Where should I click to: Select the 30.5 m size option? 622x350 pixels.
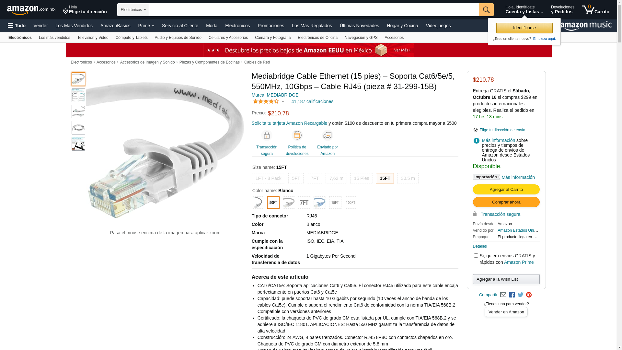coord(408,178)
